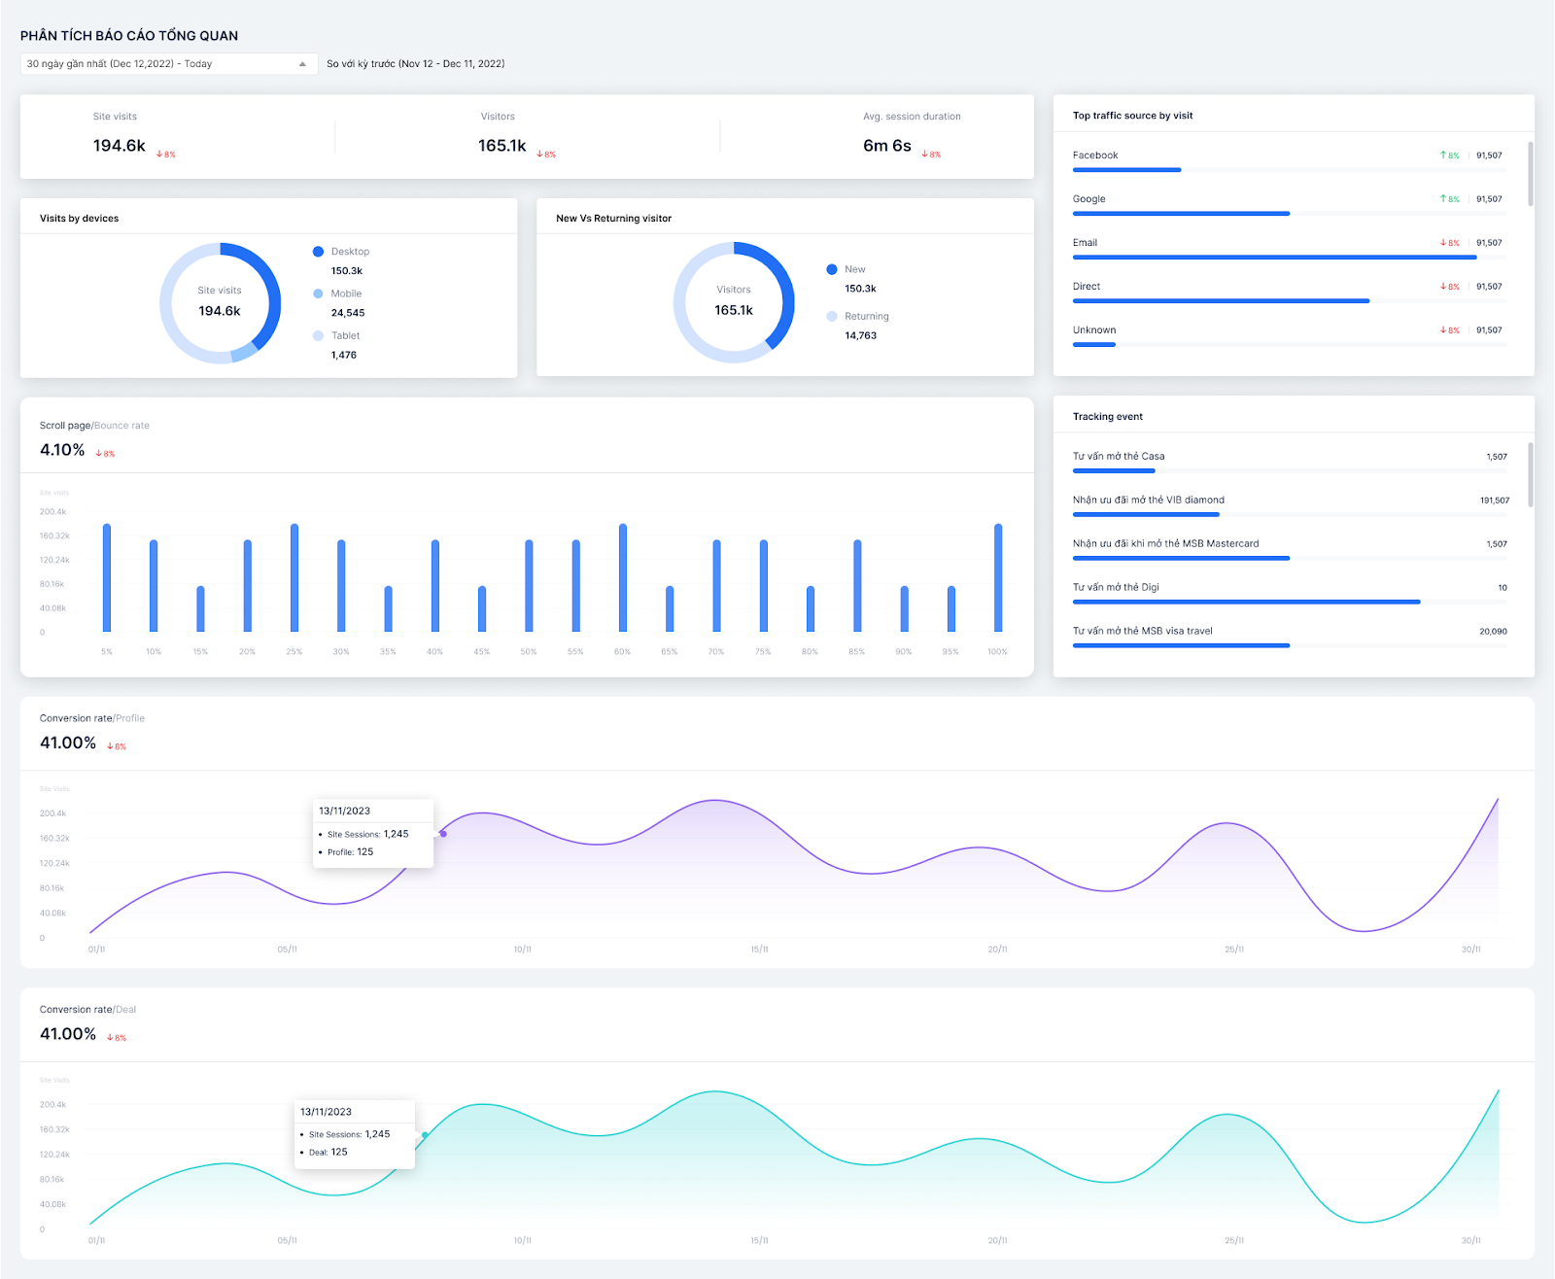Click the Email traffic progress bar
Viewport: 1555px width, 1279px height.
[1290, 258]
